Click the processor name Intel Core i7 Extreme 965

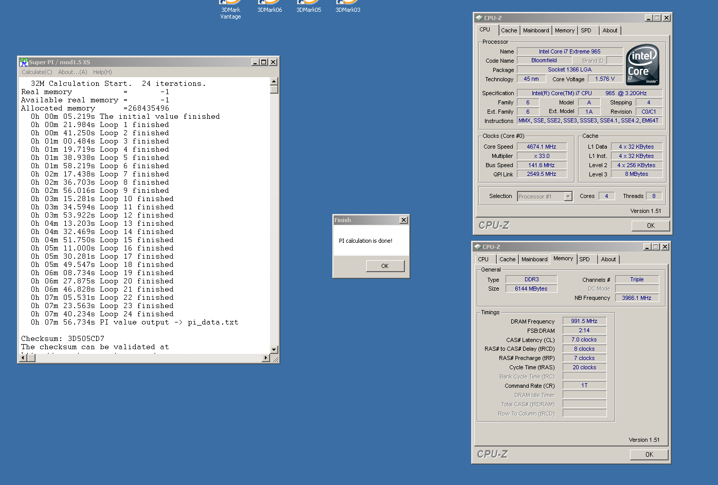570,51
